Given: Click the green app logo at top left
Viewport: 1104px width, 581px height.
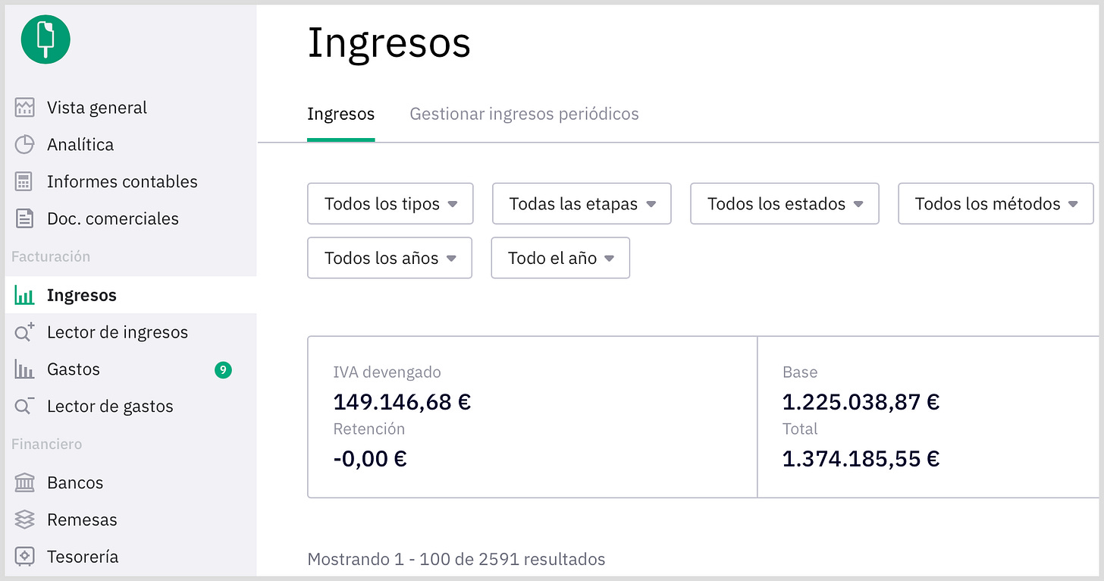Looking at the screenshot, I should click(45, 38).
